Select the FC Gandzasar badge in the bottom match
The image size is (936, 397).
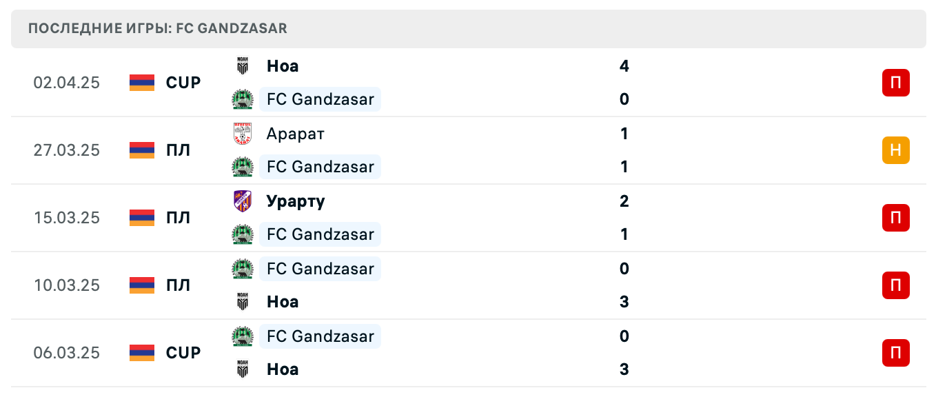click(x=243, y=336)
